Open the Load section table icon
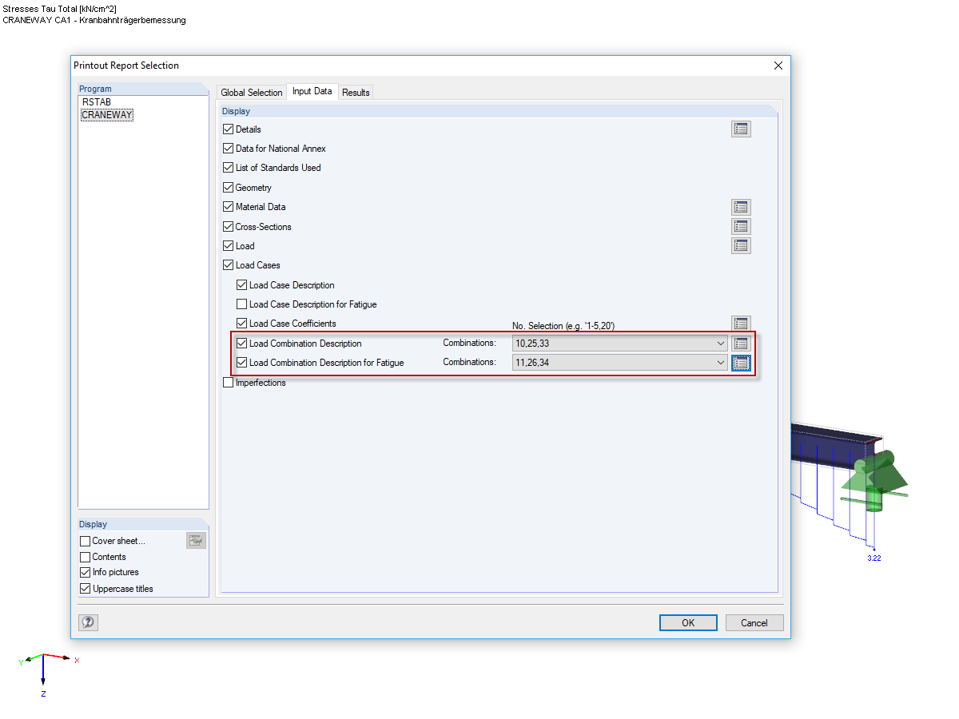The height and width of the screenshot is (719, 959). click(741, 245)
